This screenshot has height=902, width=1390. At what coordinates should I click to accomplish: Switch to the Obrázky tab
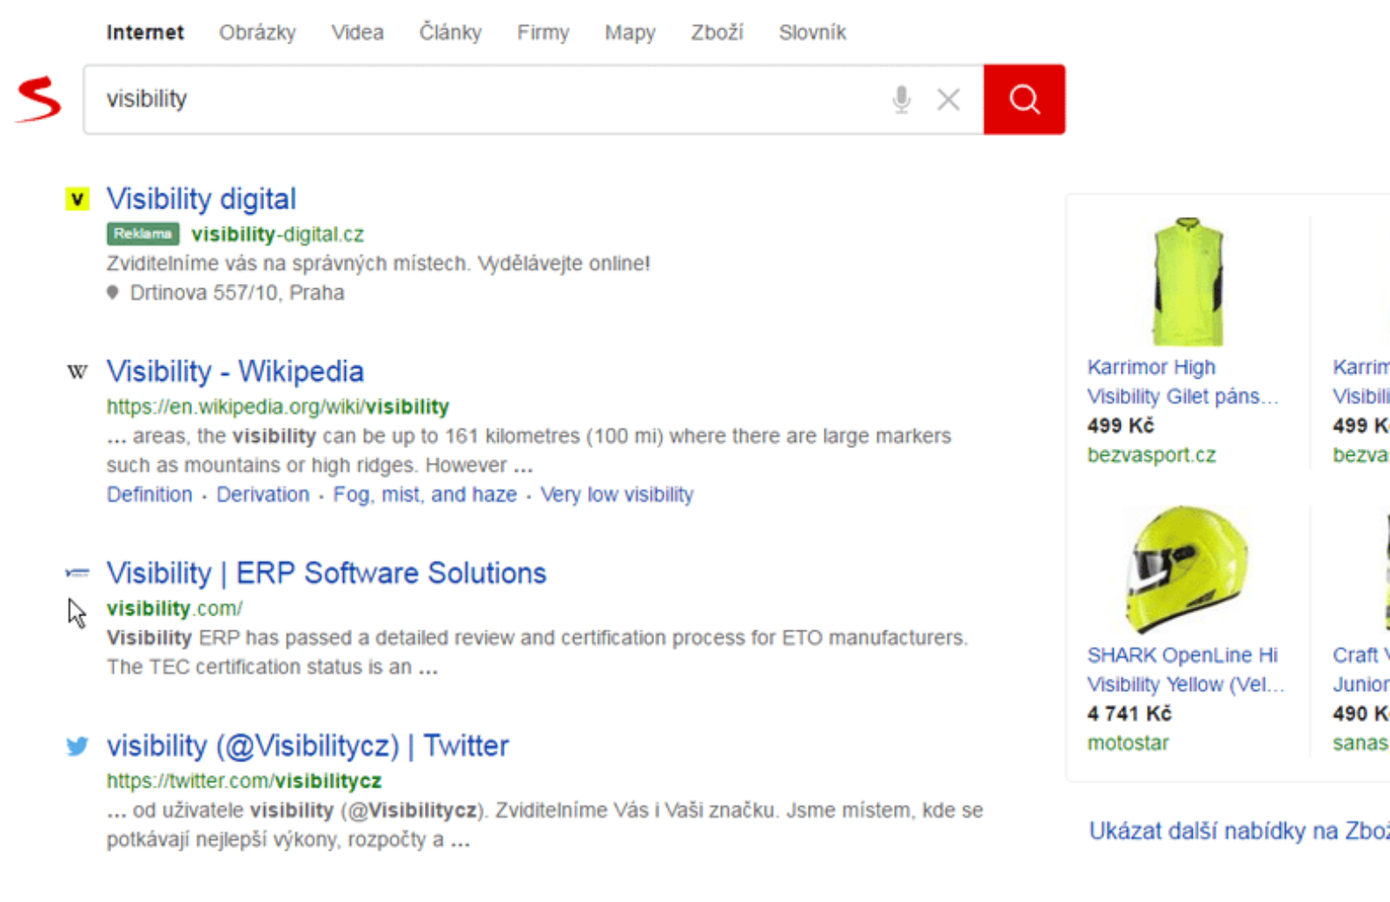257,33
